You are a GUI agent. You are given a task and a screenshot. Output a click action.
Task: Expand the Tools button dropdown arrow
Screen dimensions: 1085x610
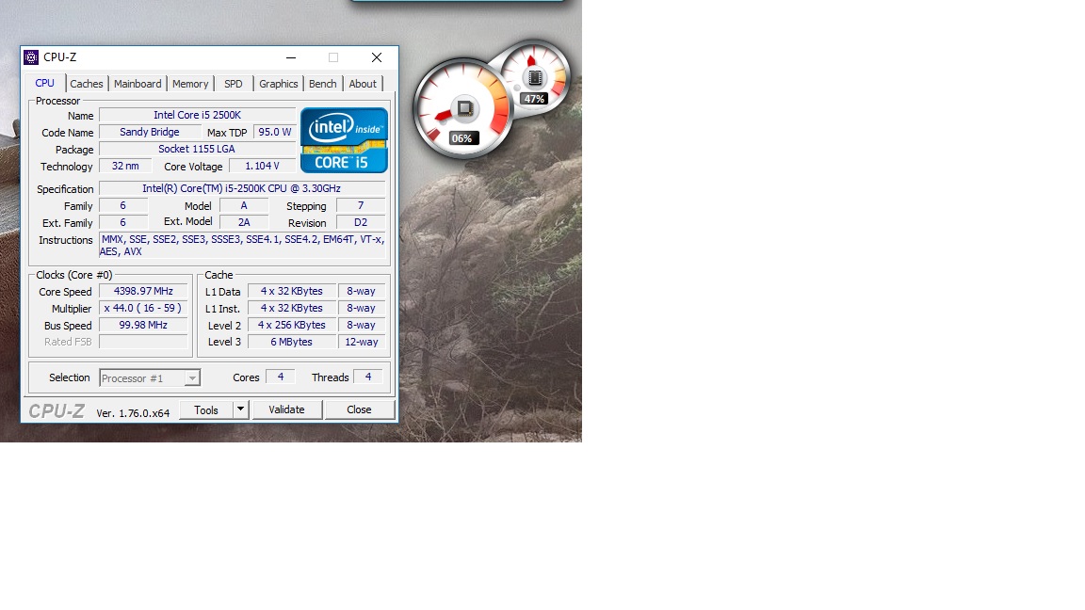click(240, 409)
